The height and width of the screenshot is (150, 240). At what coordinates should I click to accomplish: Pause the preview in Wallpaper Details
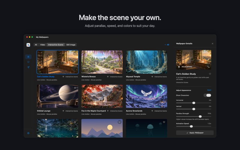[179, 67]
